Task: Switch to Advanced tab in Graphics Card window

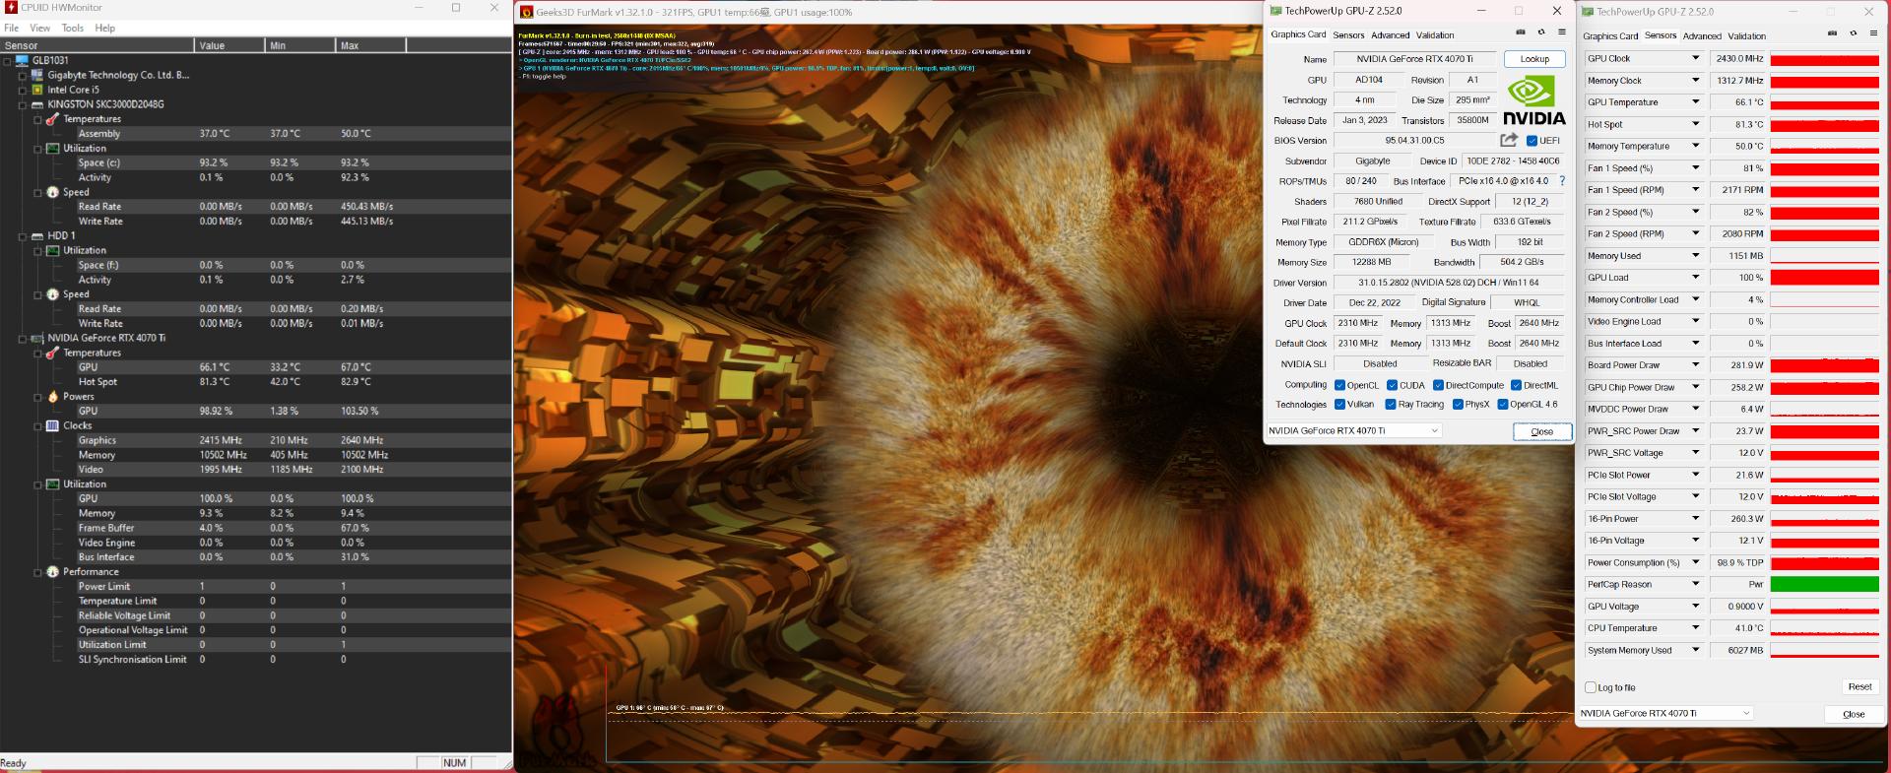Action: click(1390, 35)
